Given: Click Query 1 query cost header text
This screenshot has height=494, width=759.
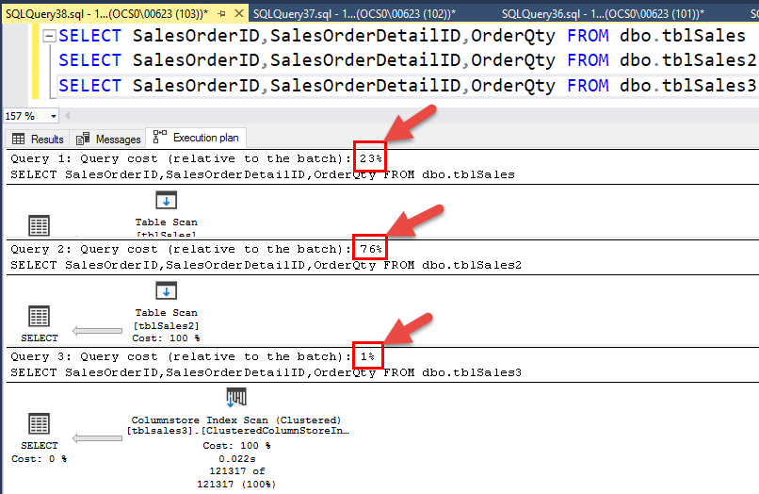Looking at the screenshot, I should tap(197, 158).
